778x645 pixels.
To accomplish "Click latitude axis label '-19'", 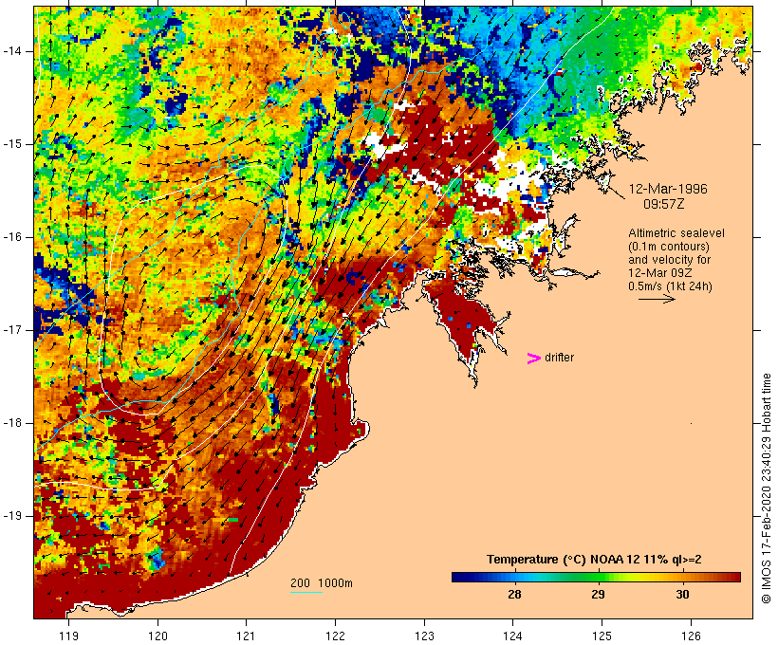I will coord(12,516).
